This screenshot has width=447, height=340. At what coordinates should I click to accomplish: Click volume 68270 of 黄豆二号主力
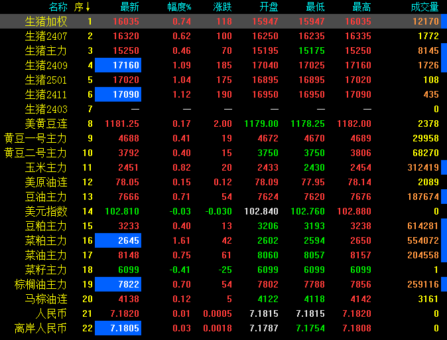[x=426, y=153]
